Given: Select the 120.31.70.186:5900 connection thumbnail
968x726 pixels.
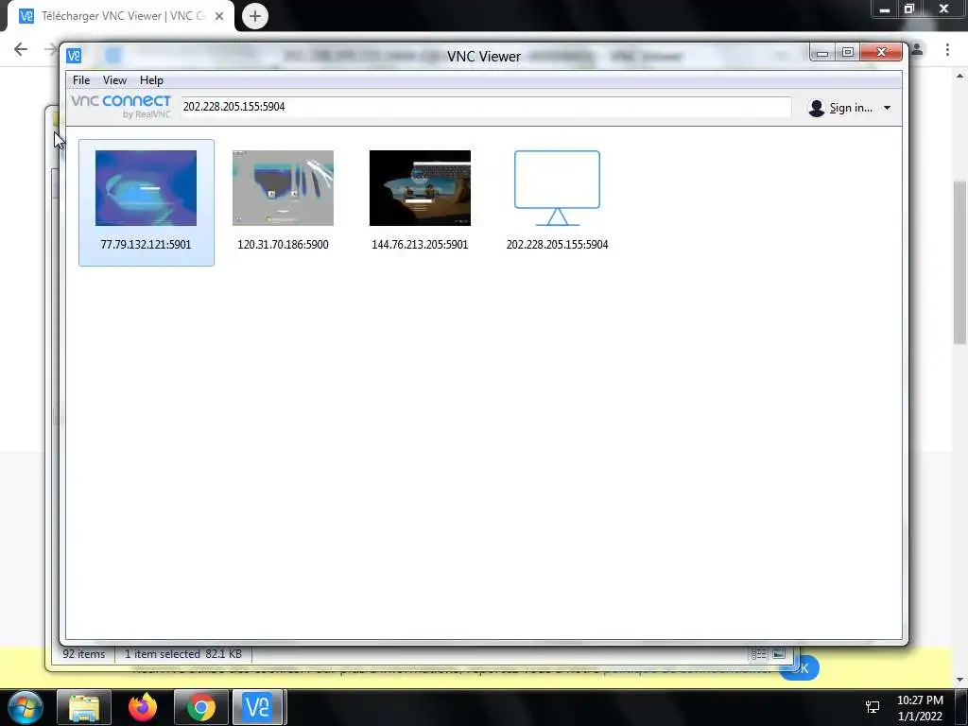Looking at the screenshot, I should (x=283, y=188).
